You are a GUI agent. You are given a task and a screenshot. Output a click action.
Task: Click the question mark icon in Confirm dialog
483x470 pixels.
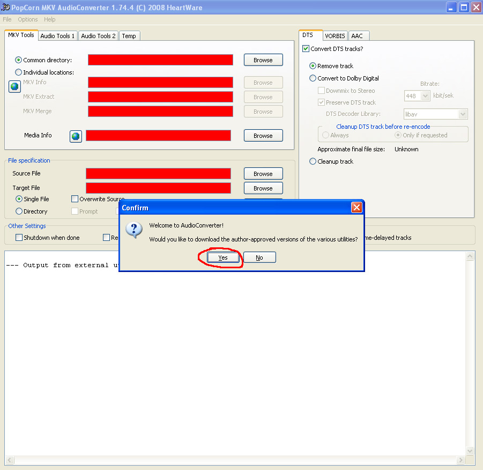coord(133,230)
